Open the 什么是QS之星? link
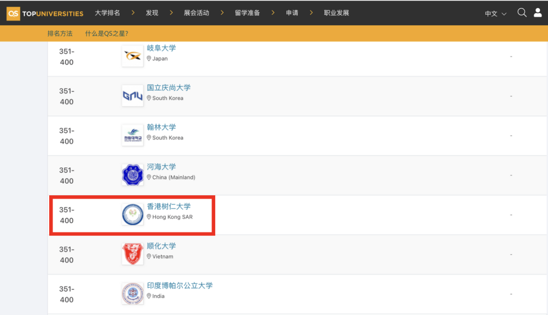 click(x=107, y=33)
